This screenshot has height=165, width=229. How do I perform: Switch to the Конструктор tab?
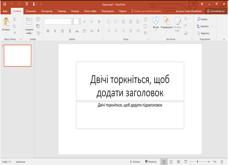(47, 11)
